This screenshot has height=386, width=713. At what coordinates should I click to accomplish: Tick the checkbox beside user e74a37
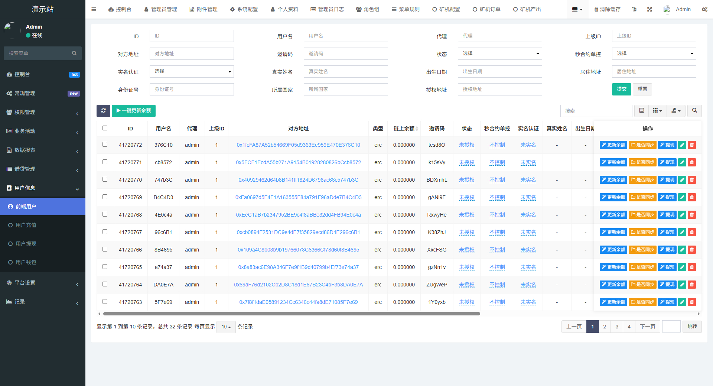click(x=105, y=266)
